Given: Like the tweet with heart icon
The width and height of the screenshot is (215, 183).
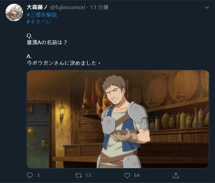Looking at the screenshot, I should (x=127, y=175).
